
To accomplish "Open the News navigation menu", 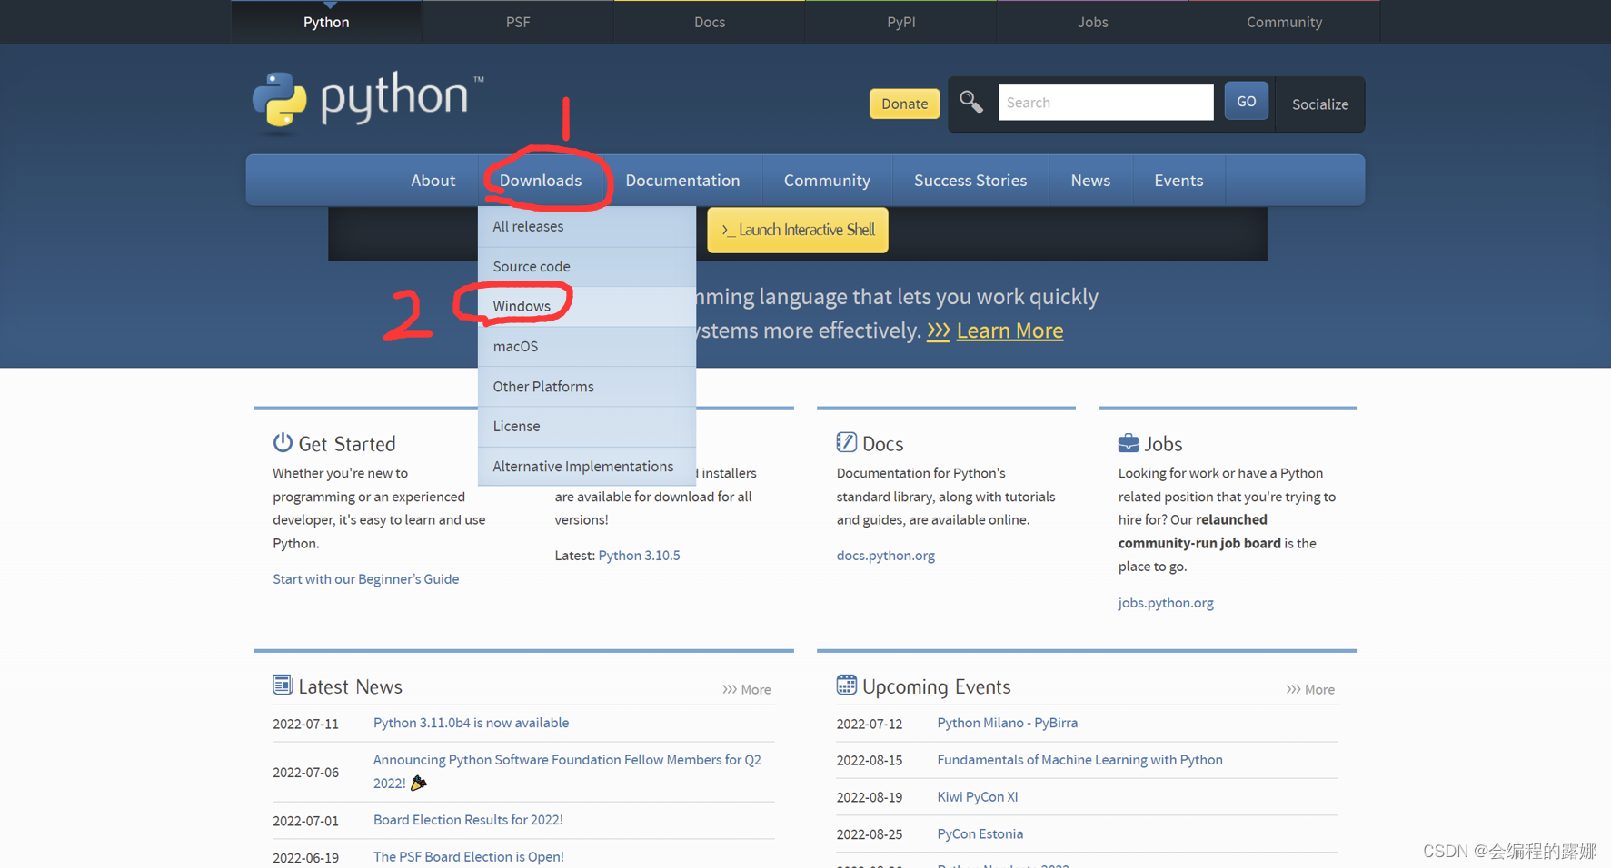I will click(x=1090, y=181).
